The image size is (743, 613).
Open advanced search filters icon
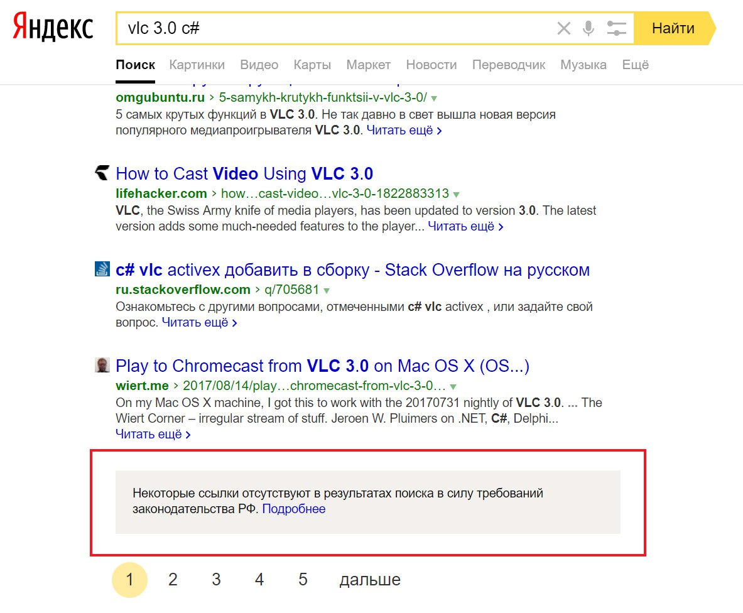pos(617,28)
